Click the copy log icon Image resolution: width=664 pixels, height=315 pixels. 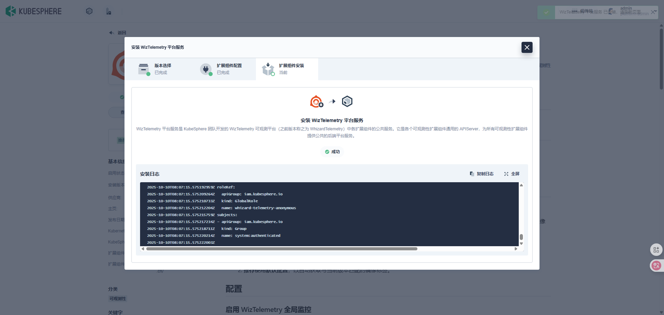click(x=472, y=174)
